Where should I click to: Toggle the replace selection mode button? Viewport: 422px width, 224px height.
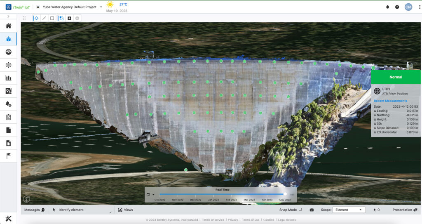pyautogui.click(x=61, y=18)
